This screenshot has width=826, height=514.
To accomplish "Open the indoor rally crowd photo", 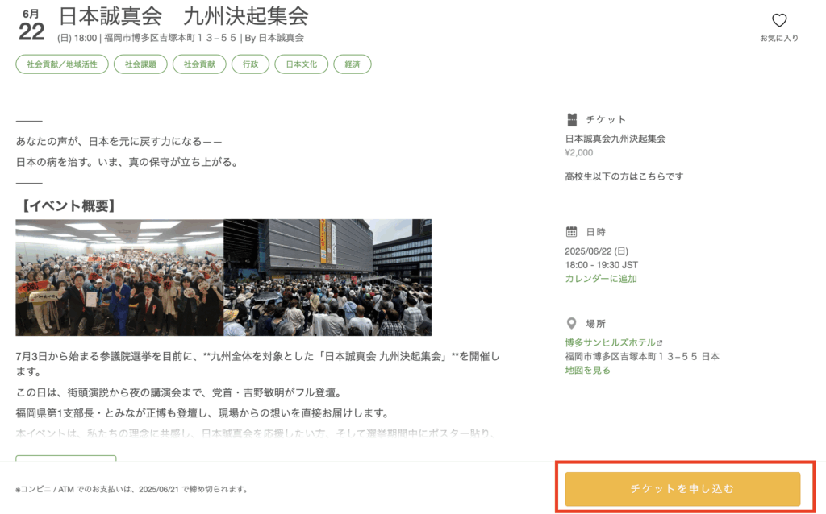I will 119,278.
